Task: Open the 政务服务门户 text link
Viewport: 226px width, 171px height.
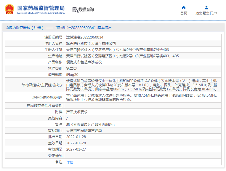Action: [x=206, y=13]
